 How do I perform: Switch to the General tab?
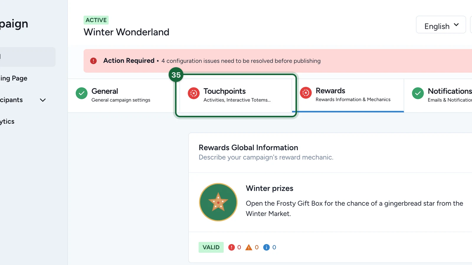tap(124, 95)
